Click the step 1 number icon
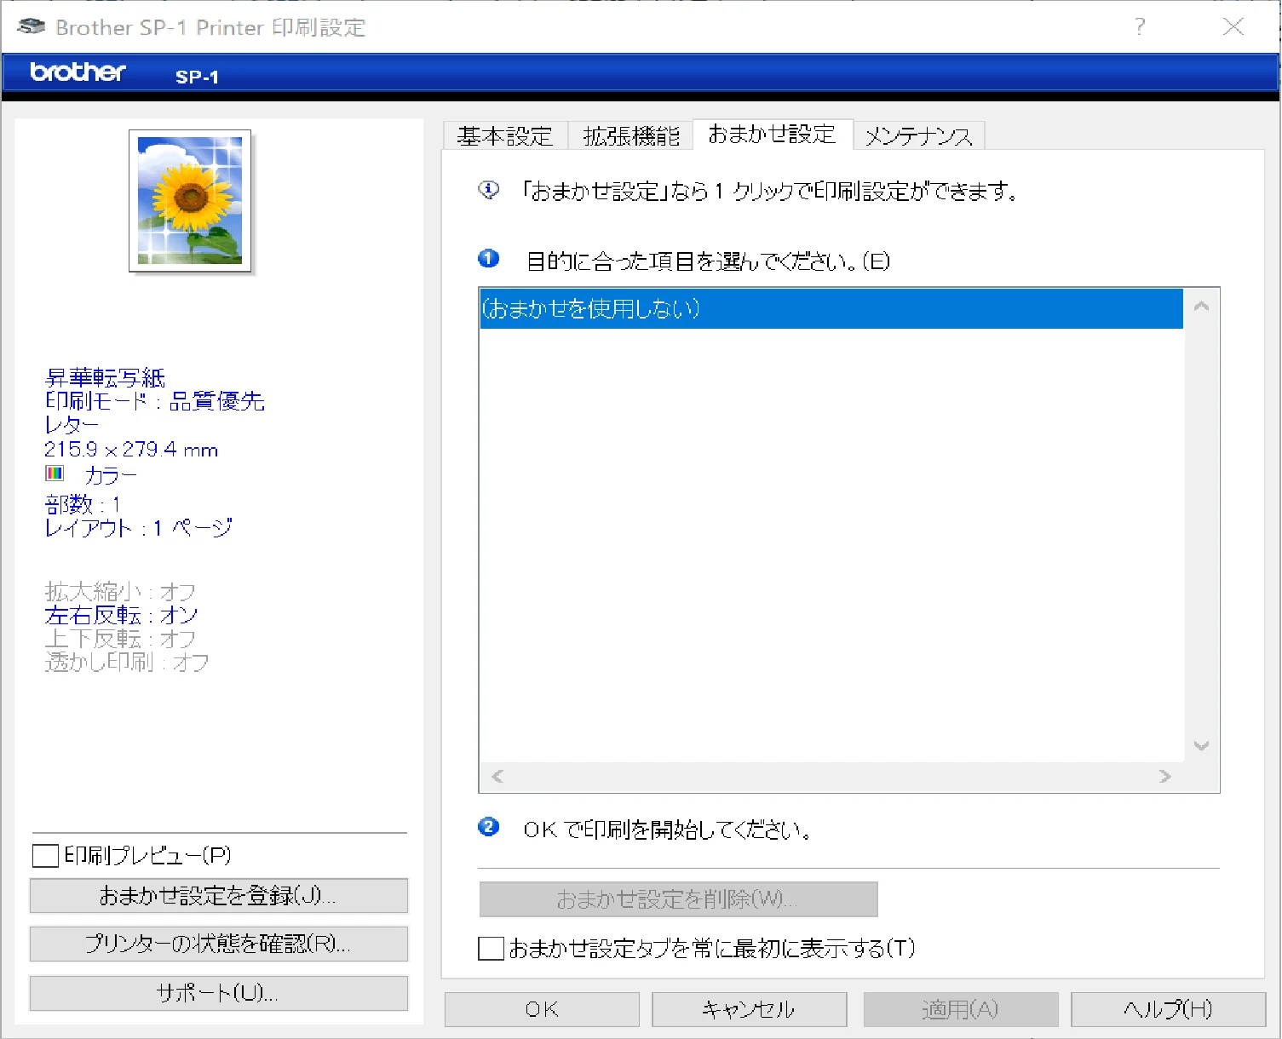This screenshot has height=1039, width=1282. click(x=489, y=258)
